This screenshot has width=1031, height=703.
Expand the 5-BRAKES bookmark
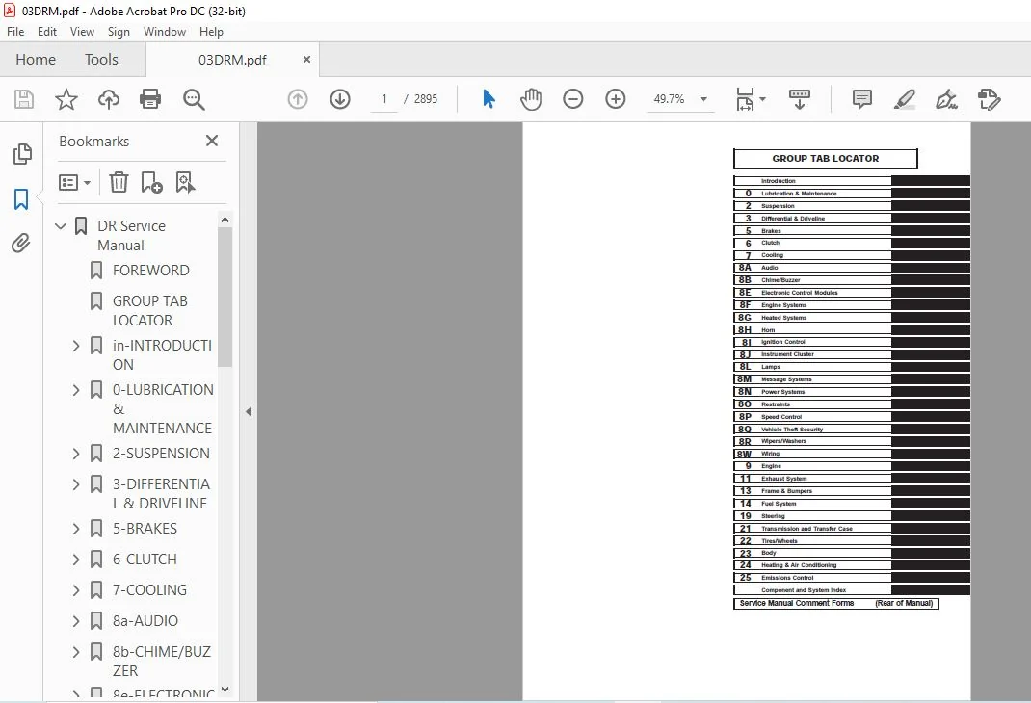tap(75, 529)
